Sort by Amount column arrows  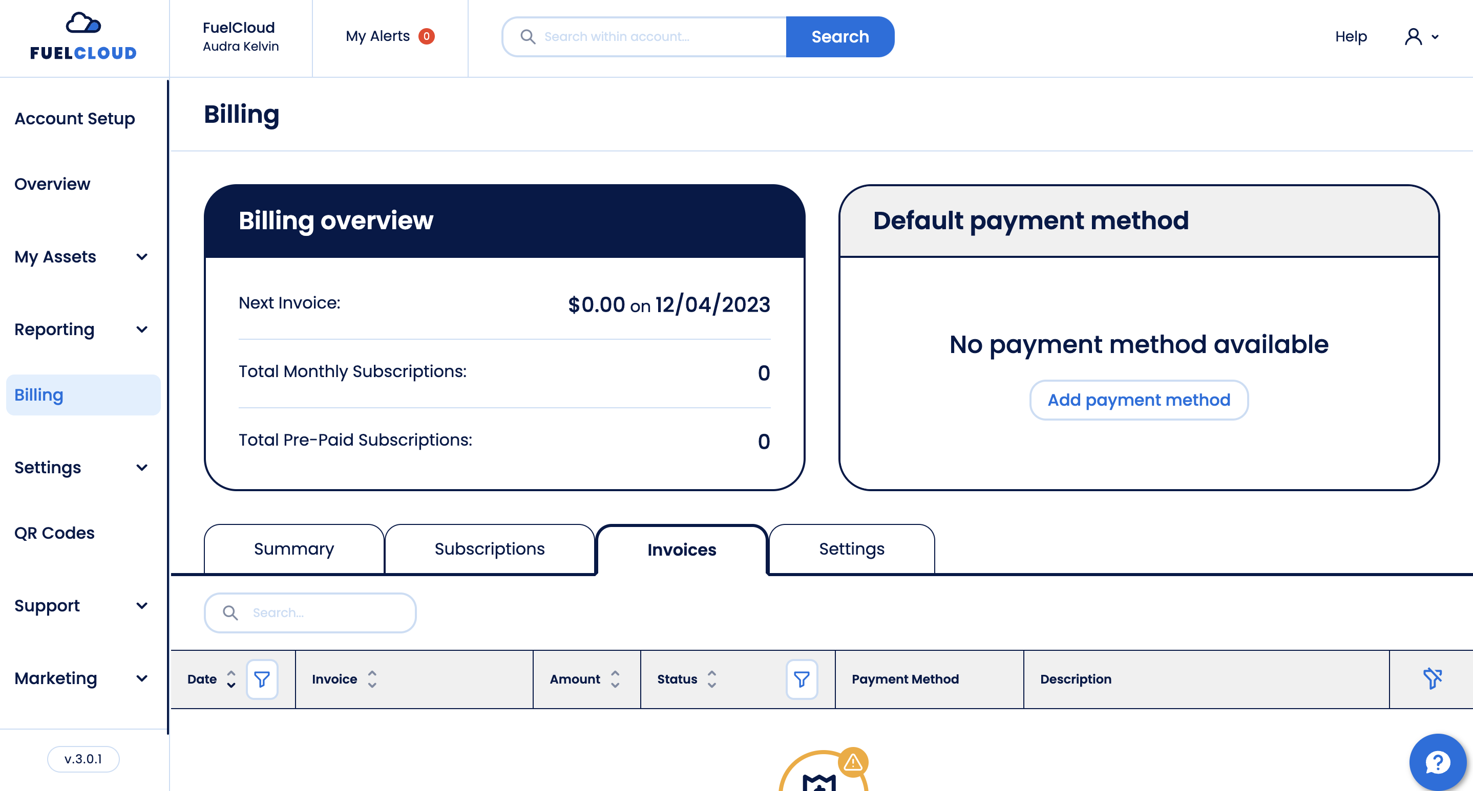tap(615, 679)
